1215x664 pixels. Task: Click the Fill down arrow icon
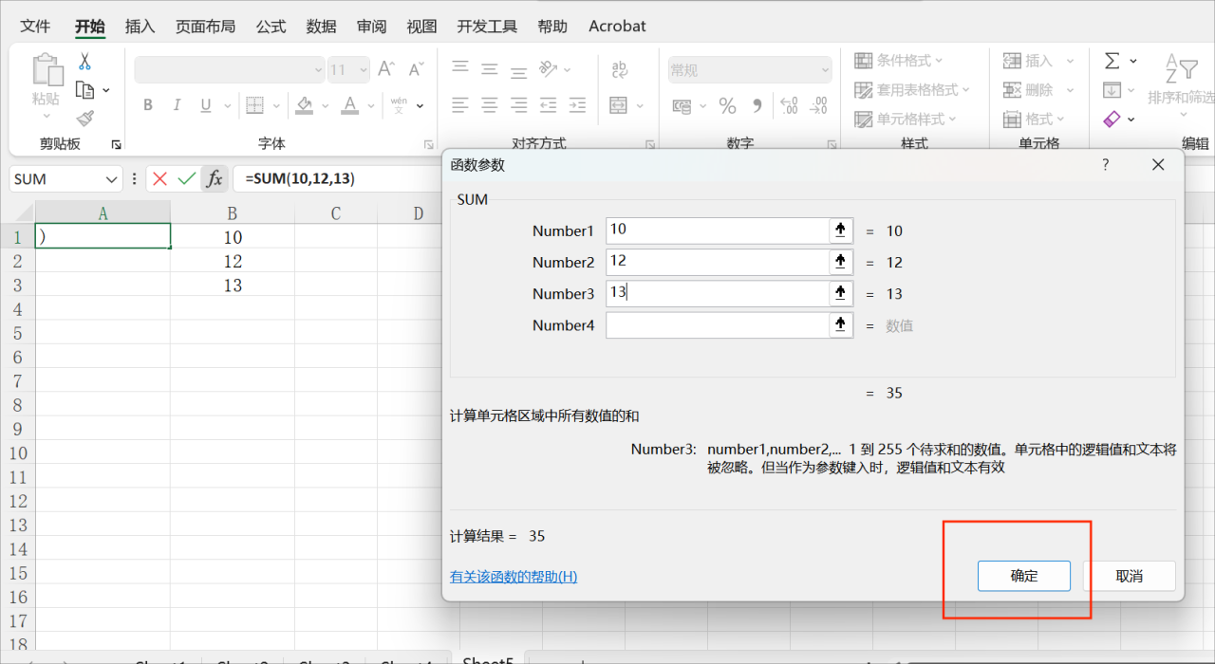tap(1112, 90)
